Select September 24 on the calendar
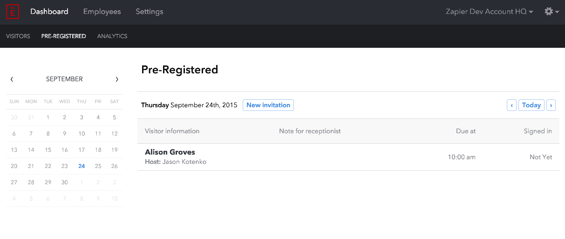 pos(82,166)
